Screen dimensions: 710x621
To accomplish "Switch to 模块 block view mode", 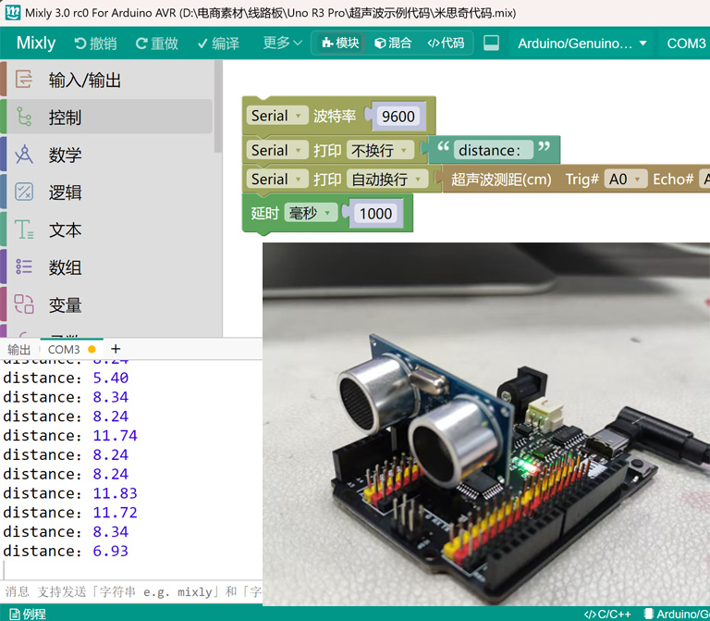I will point(340,43).
